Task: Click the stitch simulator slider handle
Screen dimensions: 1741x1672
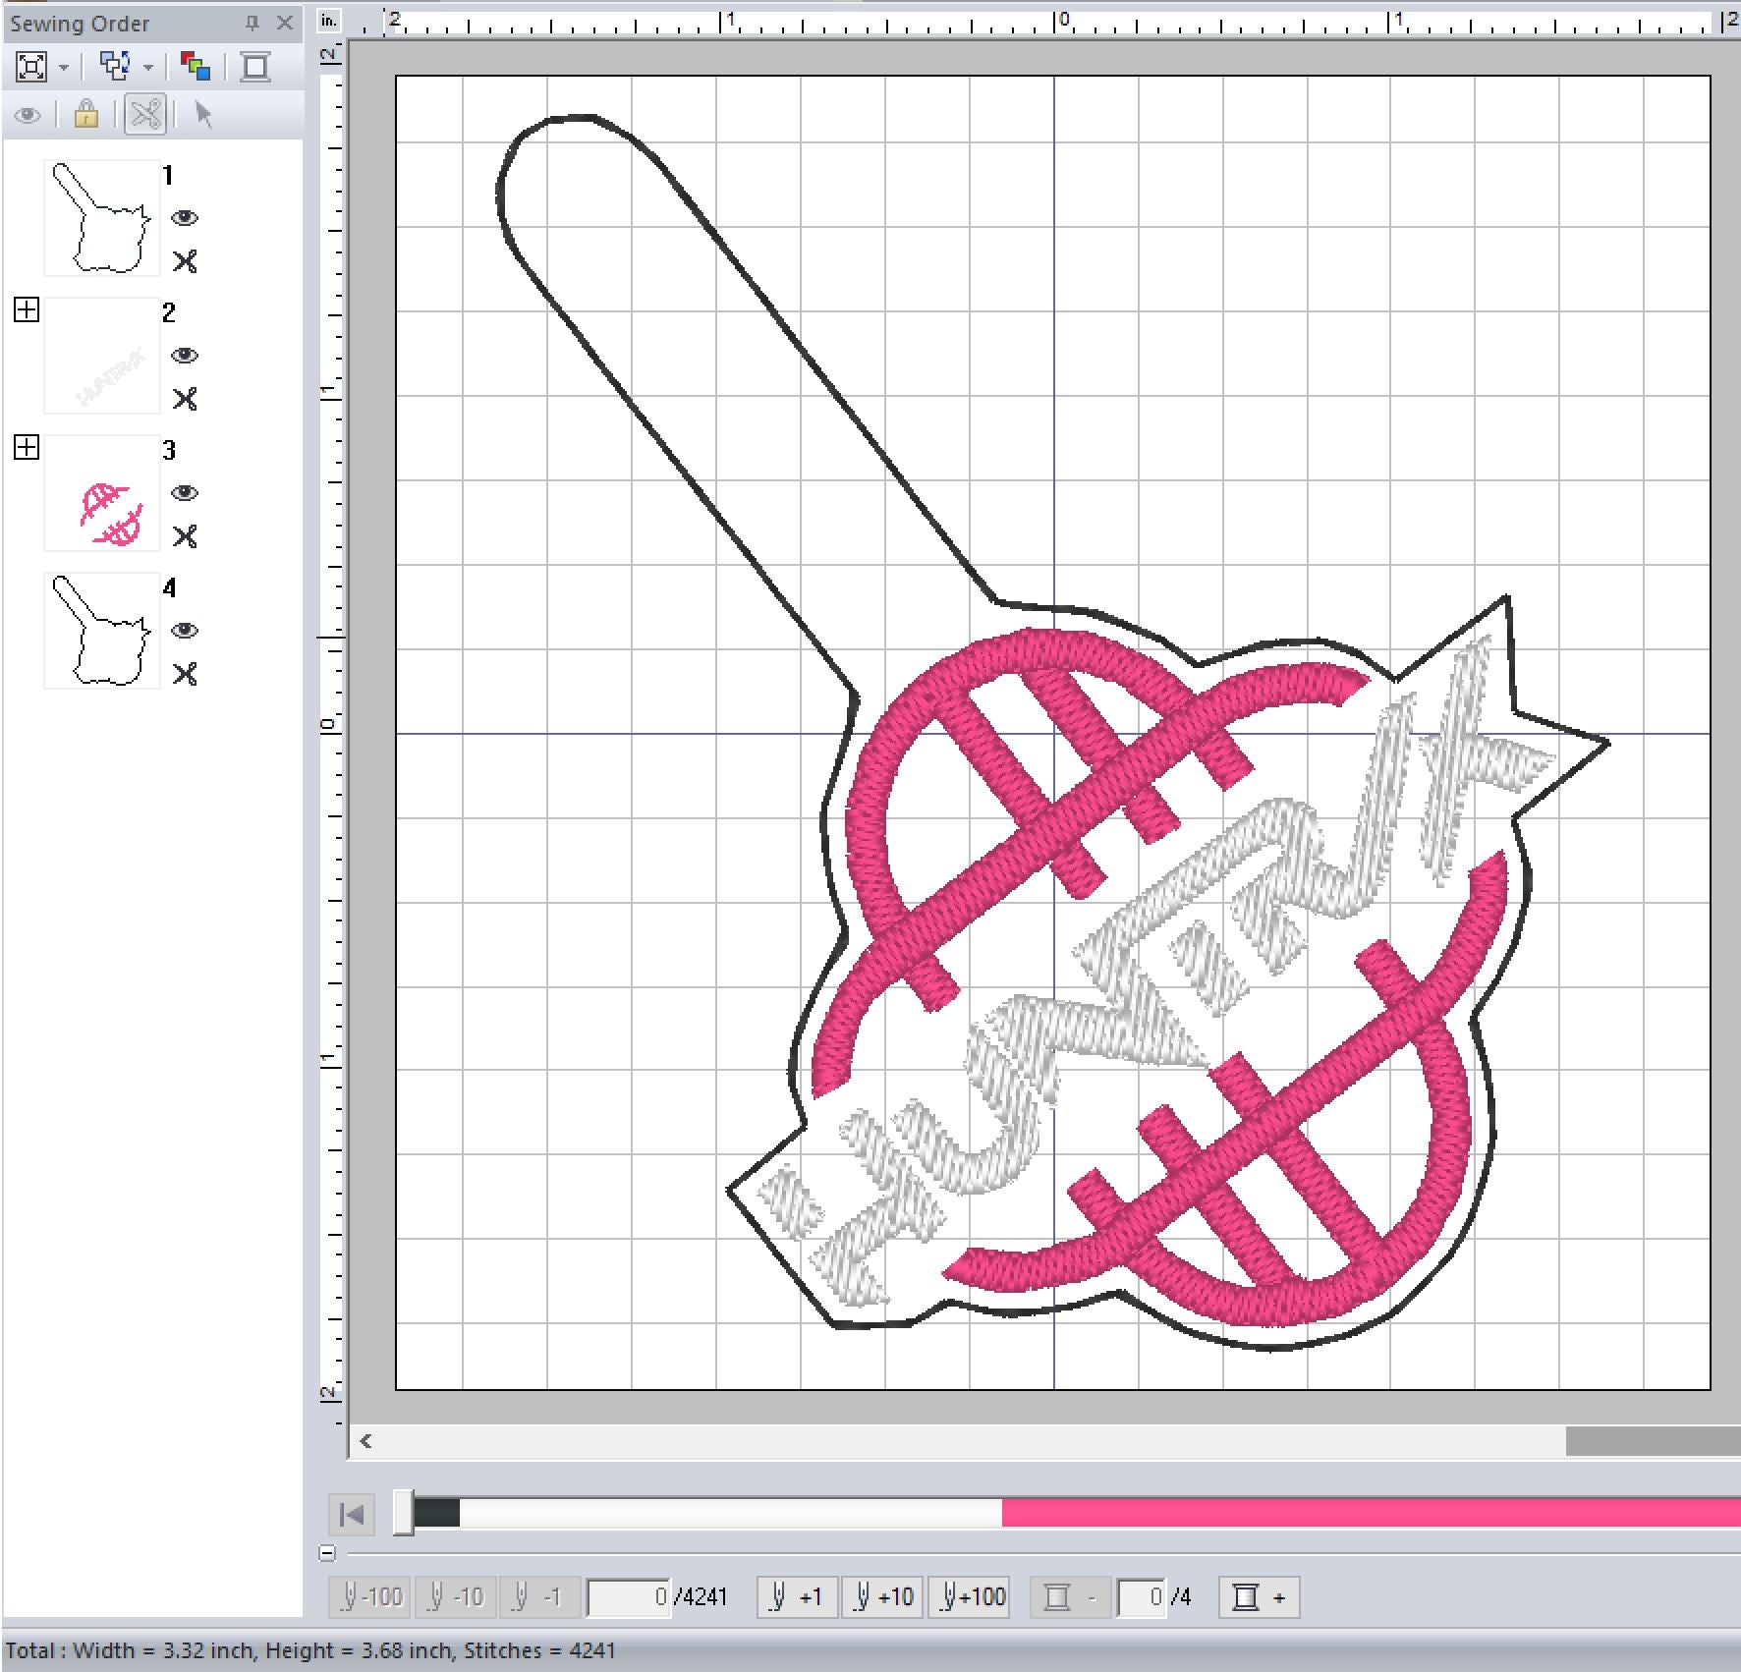Action: pyautogui.click(x=403, y=1513)
